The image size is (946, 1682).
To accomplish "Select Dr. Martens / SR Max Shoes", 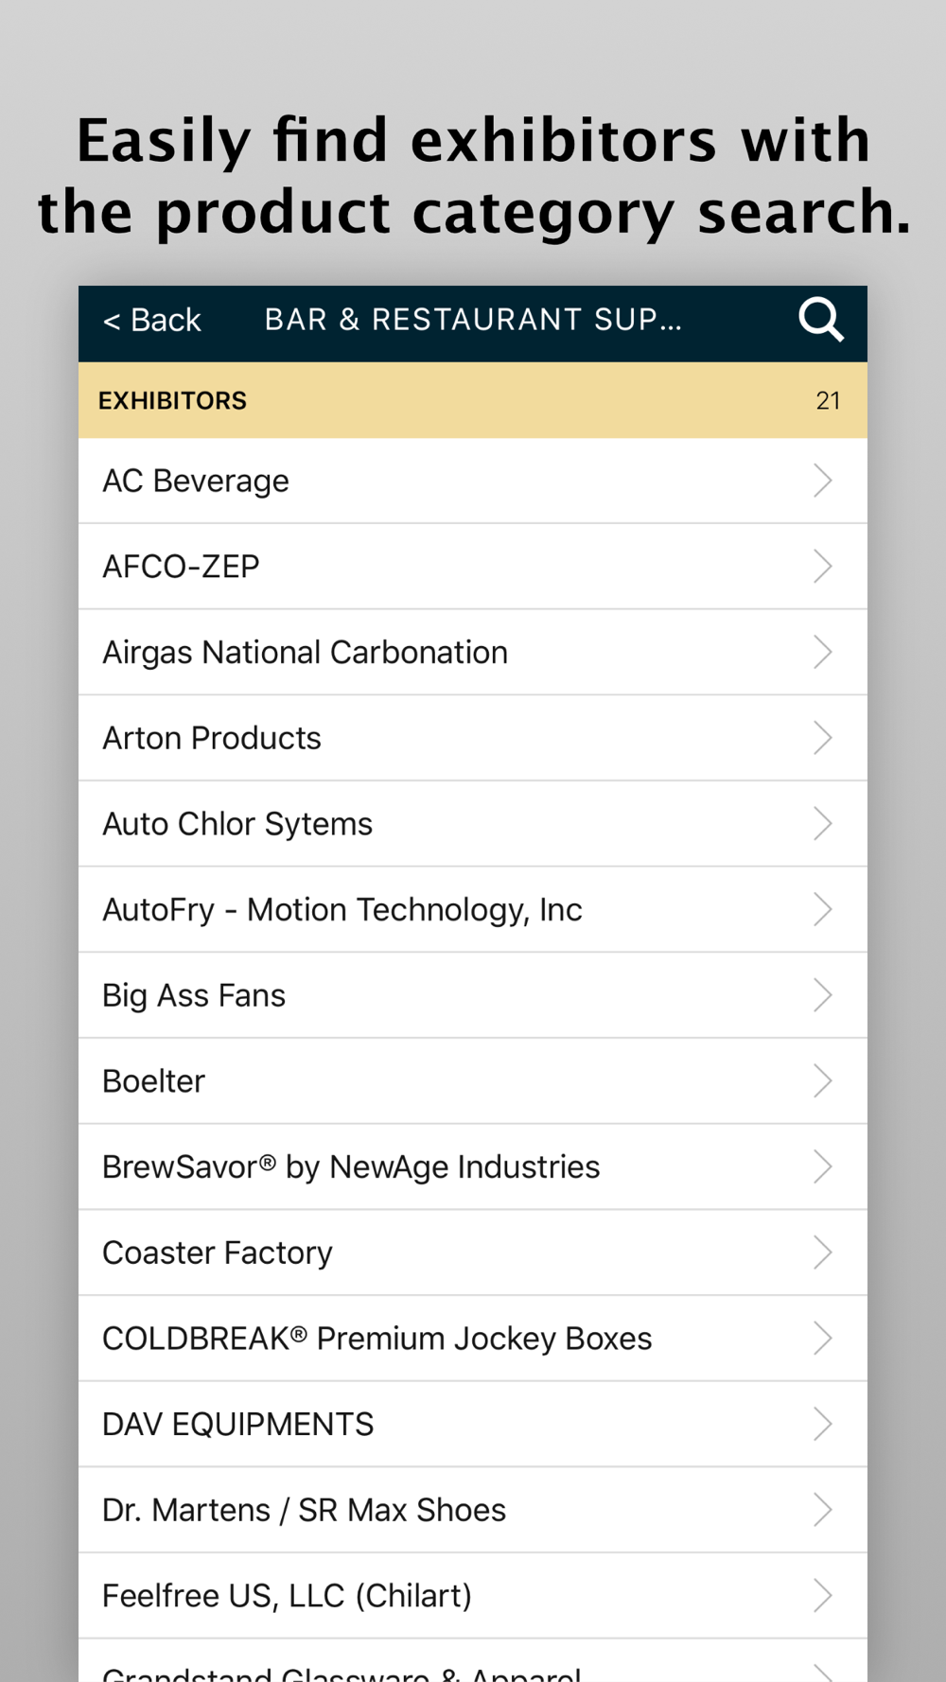I will click(x=304, y=1510).
